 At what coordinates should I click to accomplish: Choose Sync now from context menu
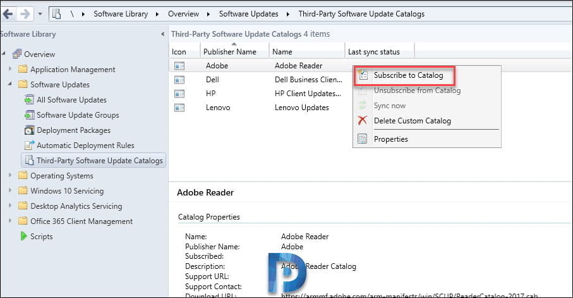(x=390, y=106)
